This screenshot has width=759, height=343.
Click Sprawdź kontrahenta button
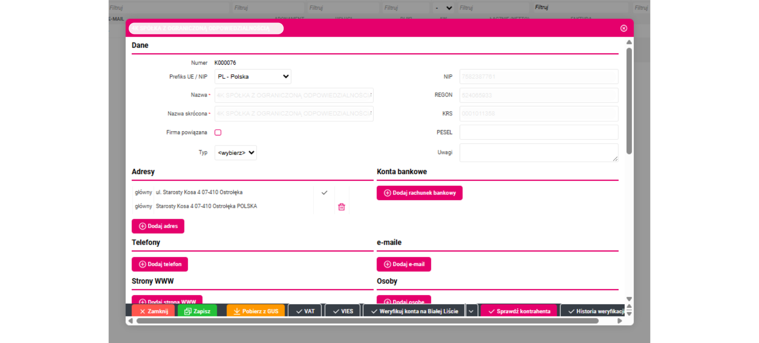tap(519, 311)
